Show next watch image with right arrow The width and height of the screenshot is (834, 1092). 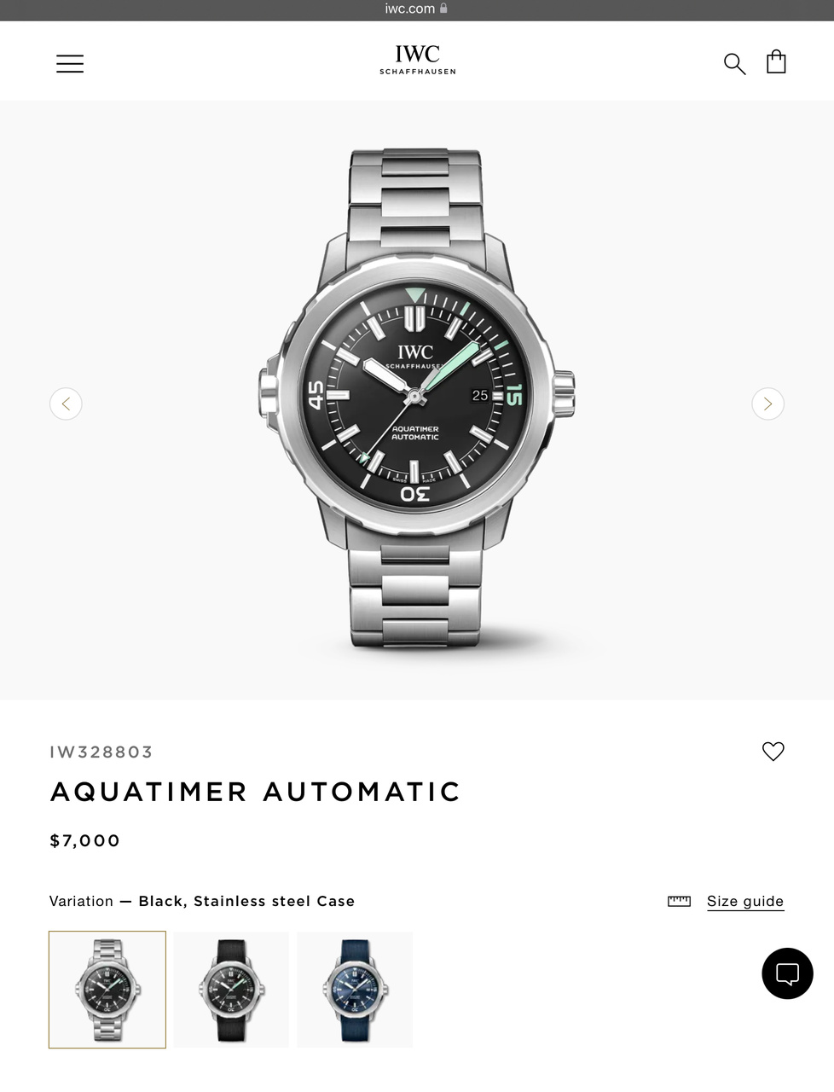[767, 404]
